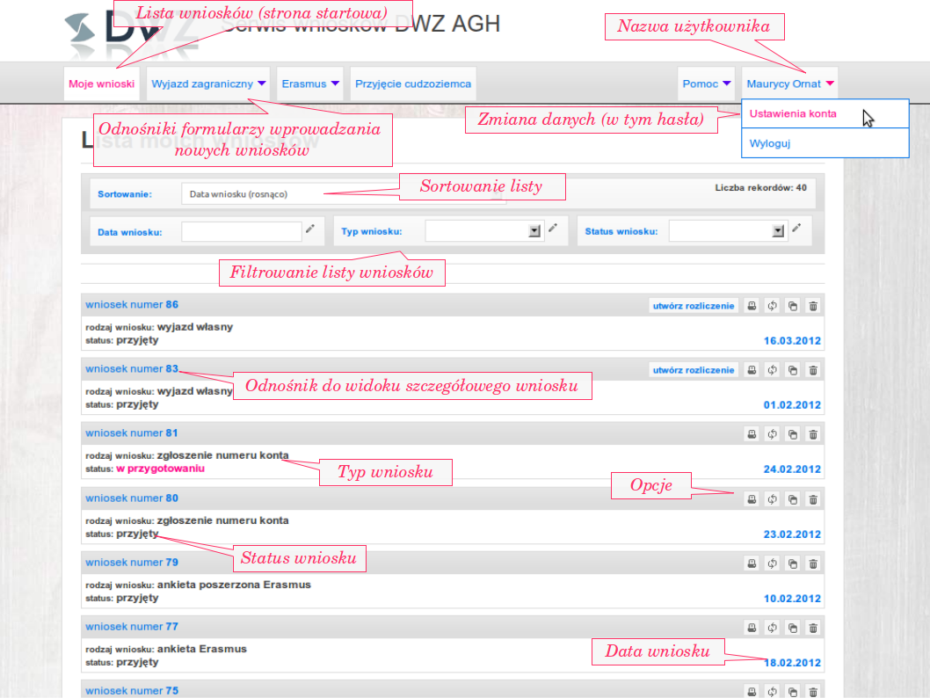
Task: Copy wniosek numer 79
Action: [792, 563]
